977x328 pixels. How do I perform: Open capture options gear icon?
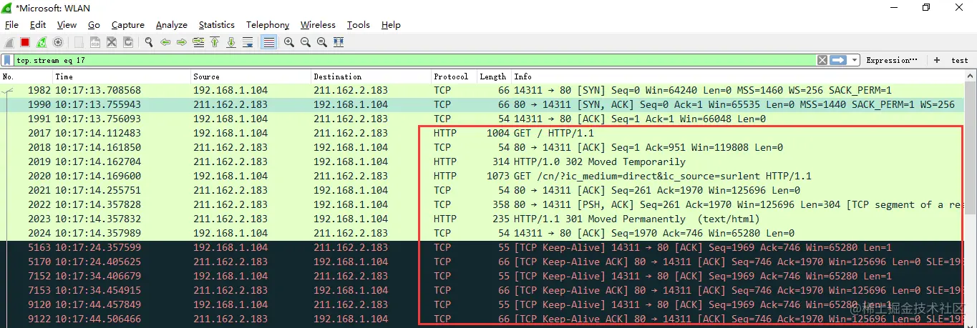[x=58, y=42]
